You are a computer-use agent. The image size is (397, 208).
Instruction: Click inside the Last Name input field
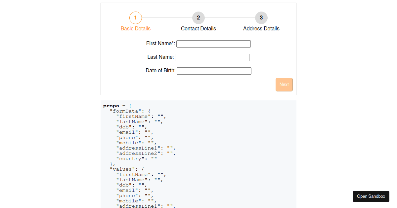212,57
